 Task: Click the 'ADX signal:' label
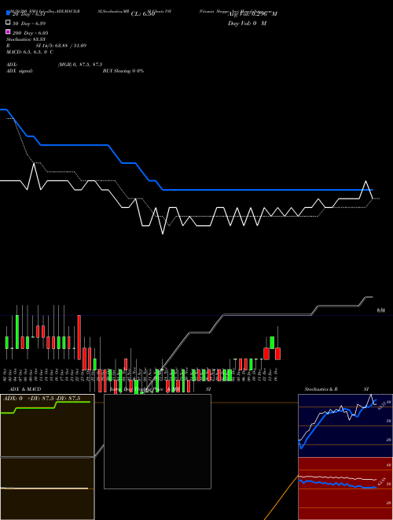coord(20,71)
